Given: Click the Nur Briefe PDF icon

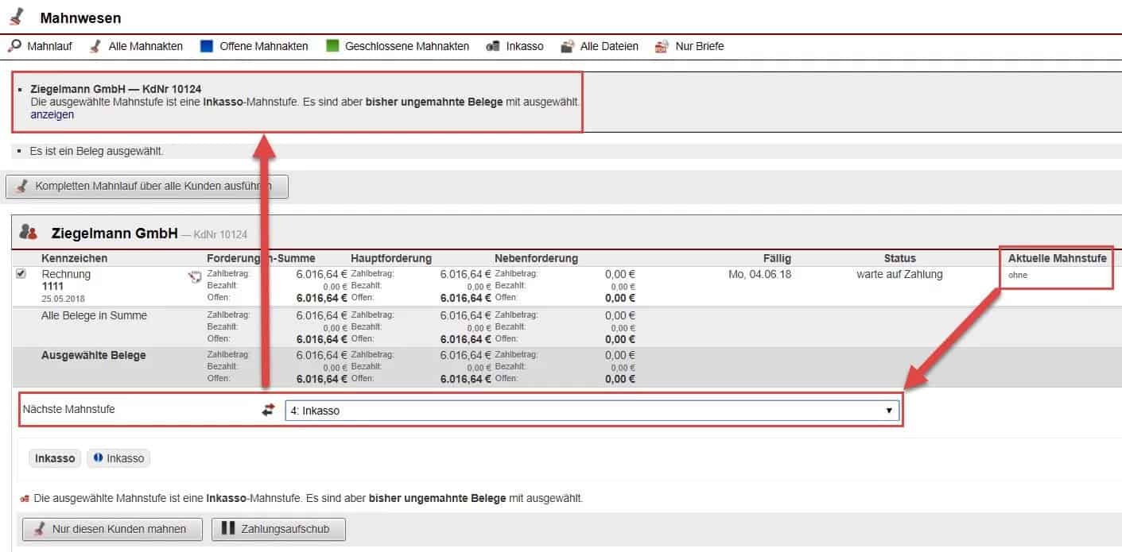Looking at the screenshot, I should point(662,46).
